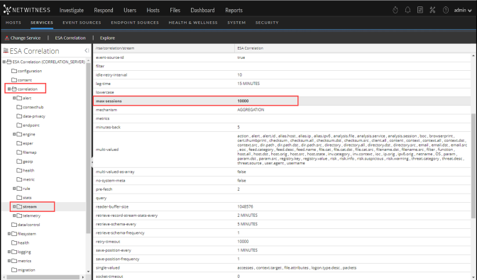Switch to the ENDPOINT SOURCES tab
The image size is (477, 280).
(x=135, y=23)
